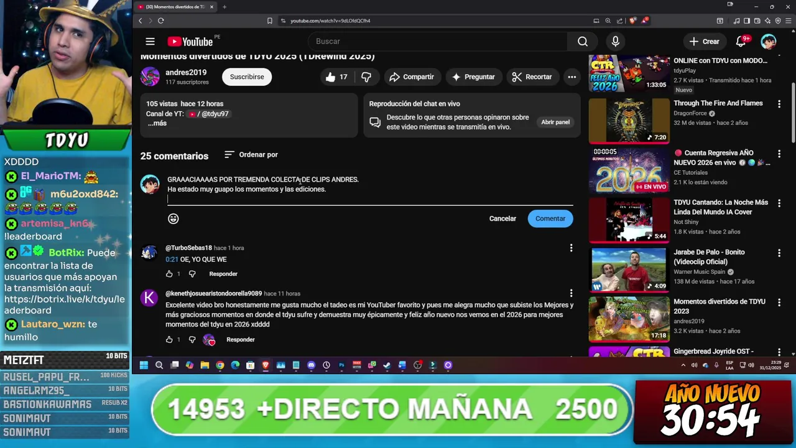Like TurboSebas18's comment
The height and width of the screenshot is (448, 796).
(169, 274)
